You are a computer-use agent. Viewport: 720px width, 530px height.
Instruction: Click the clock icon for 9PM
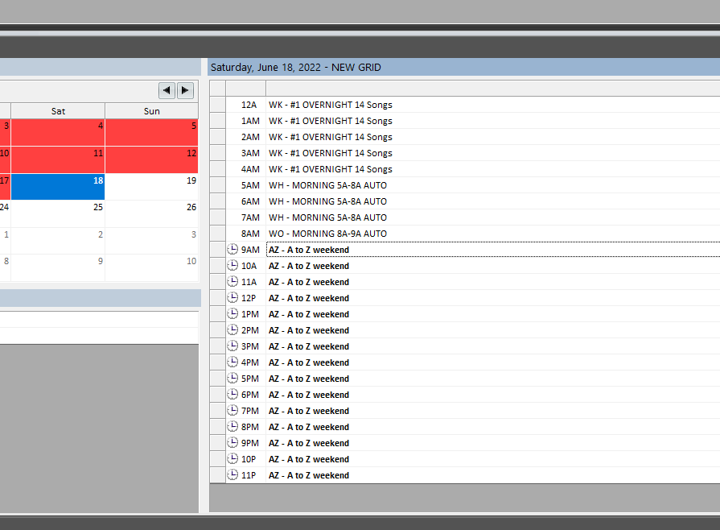pos(233,443)
